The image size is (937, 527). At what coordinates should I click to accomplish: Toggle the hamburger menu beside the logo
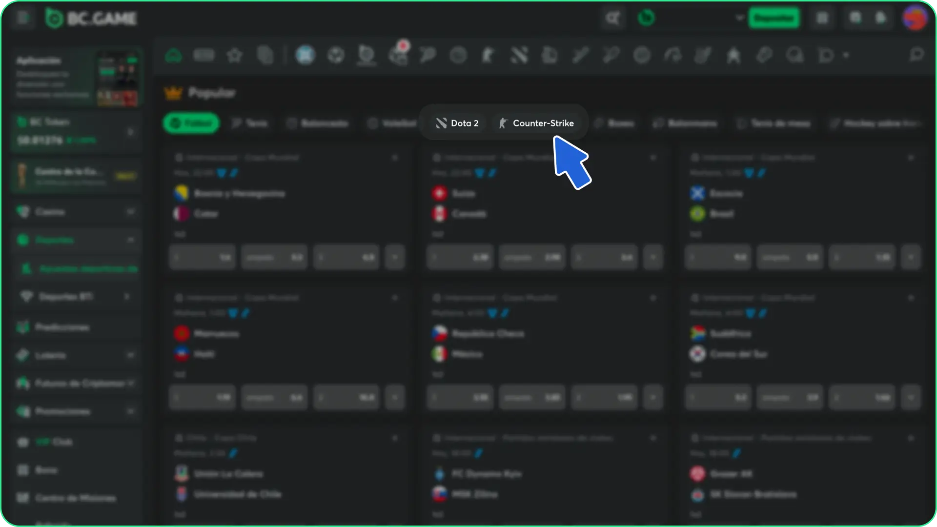(x=22, y=18)
